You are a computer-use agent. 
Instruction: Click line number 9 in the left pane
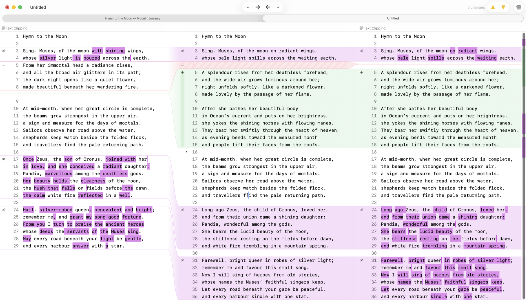tap(17, 101)
